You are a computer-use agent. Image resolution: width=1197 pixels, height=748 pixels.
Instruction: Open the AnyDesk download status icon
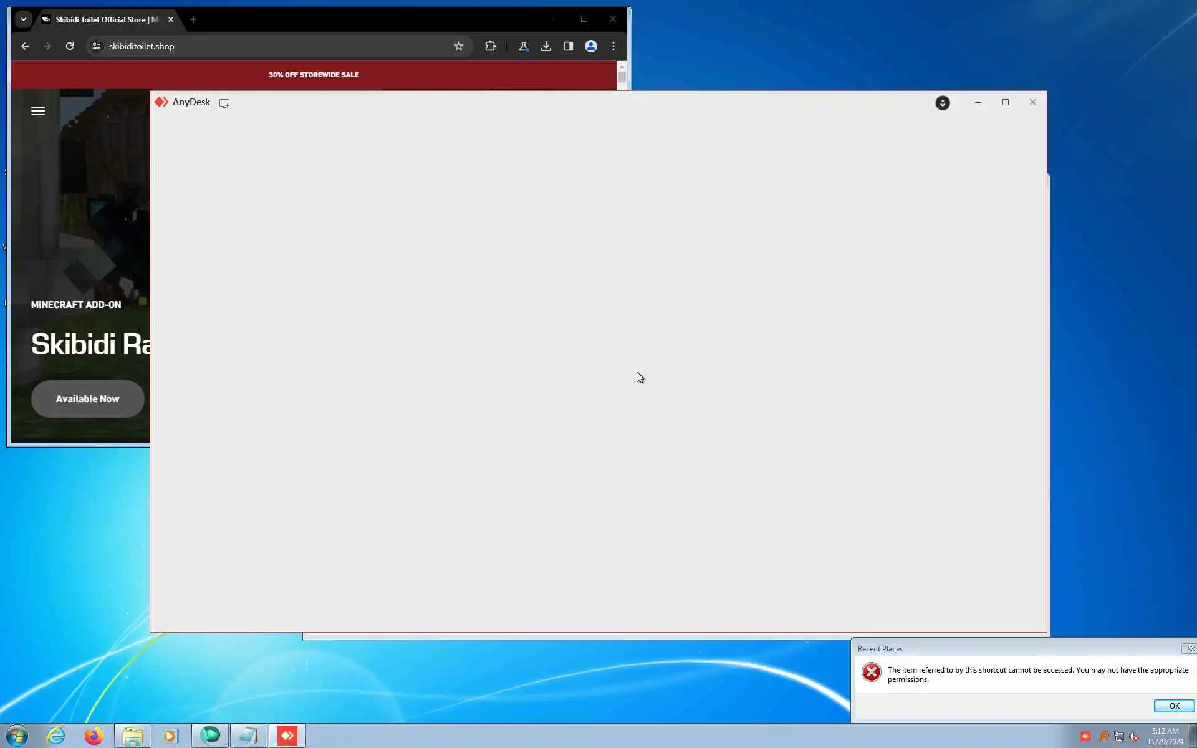pyautogui.click(x=942, y=103)
